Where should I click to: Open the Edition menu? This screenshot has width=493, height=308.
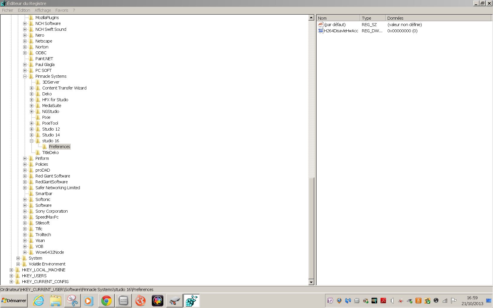pyautogui.click(x=24, y=10)
